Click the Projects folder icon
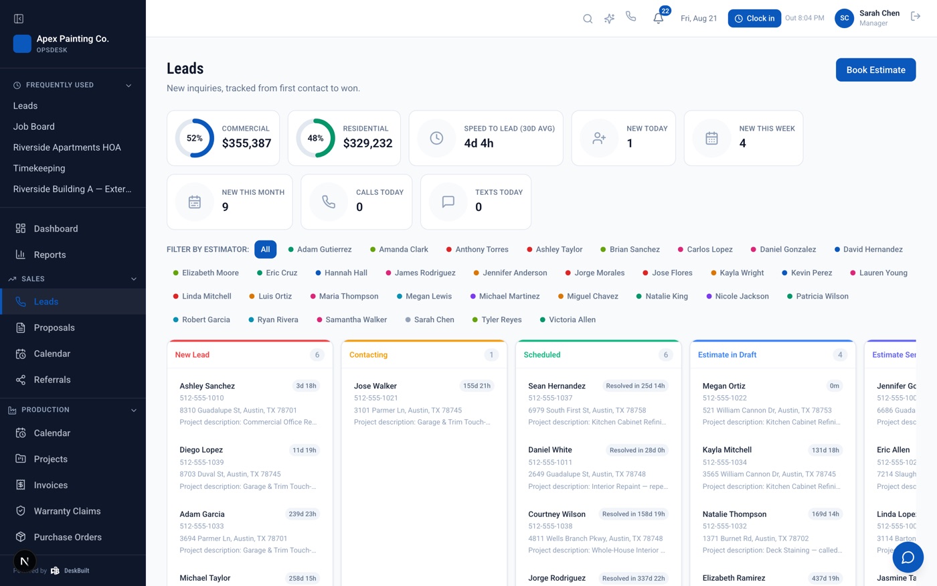Viewport: 937px width, 586px height. tap(21, 459)
